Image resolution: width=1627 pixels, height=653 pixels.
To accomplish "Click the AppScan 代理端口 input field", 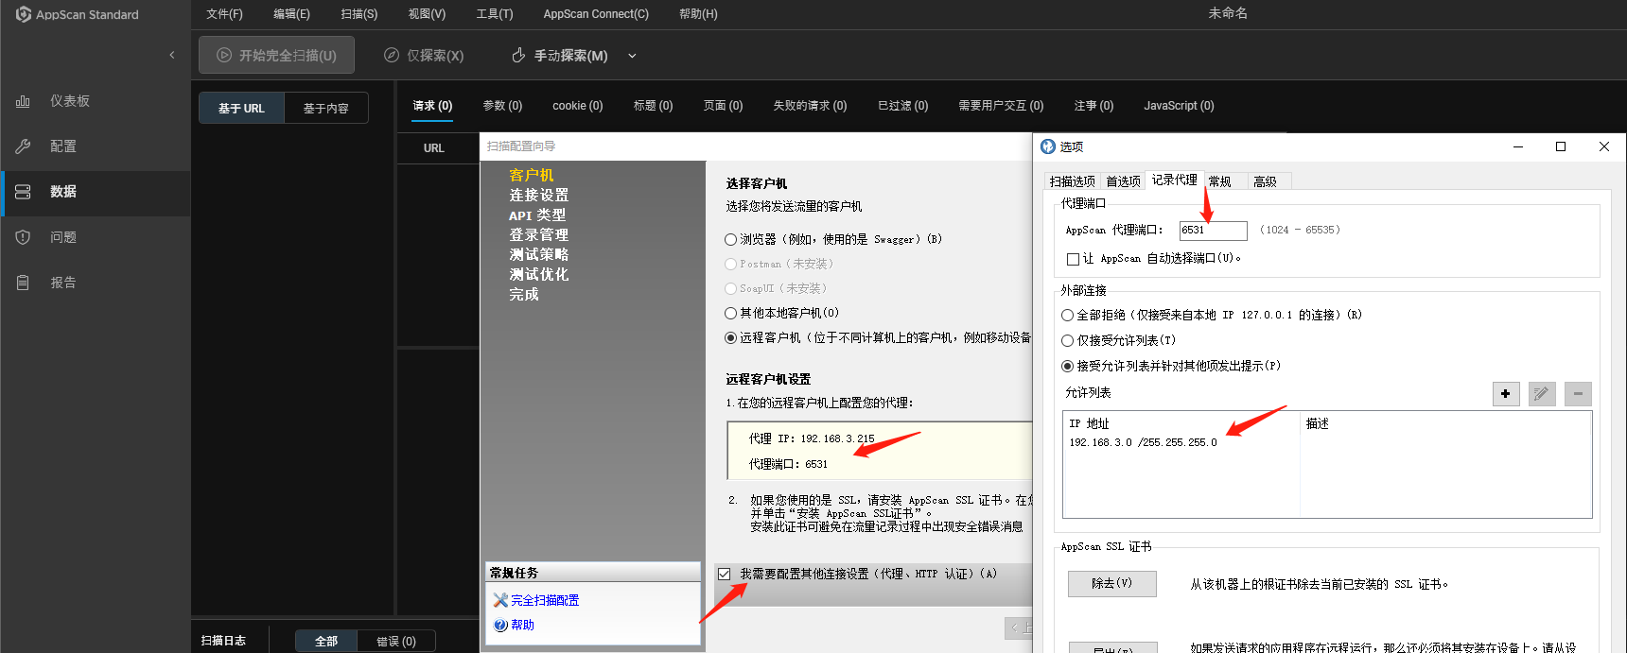I will point(1214,231).
